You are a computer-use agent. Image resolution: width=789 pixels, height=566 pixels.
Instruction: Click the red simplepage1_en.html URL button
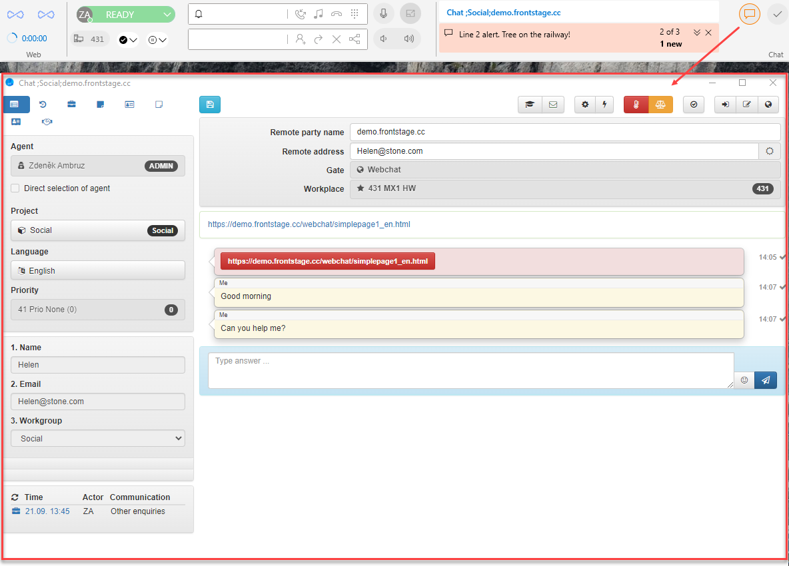[x=328, y=262]
